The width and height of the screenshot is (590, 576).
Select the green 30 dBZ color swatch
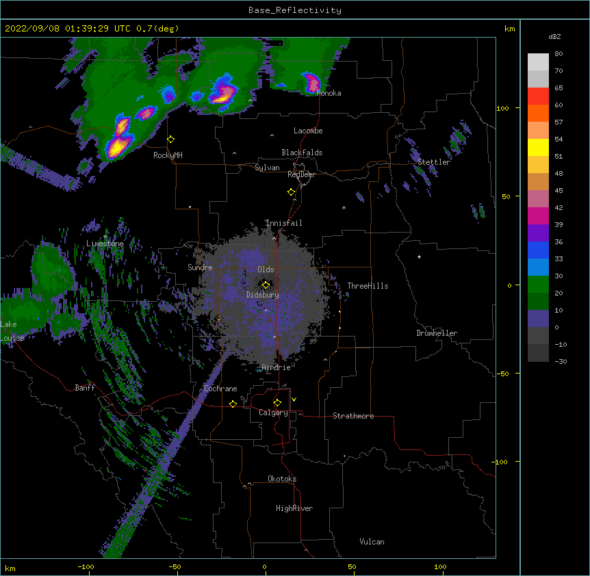point(538,285)
